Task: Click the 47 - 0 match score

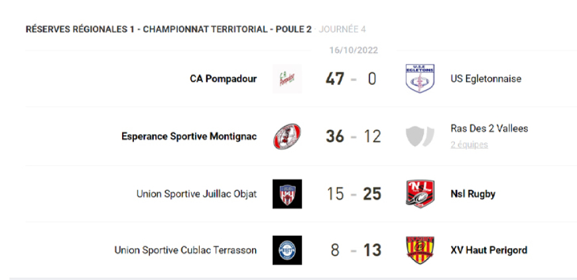Action: pyautogui.click(x=352, y=79)
